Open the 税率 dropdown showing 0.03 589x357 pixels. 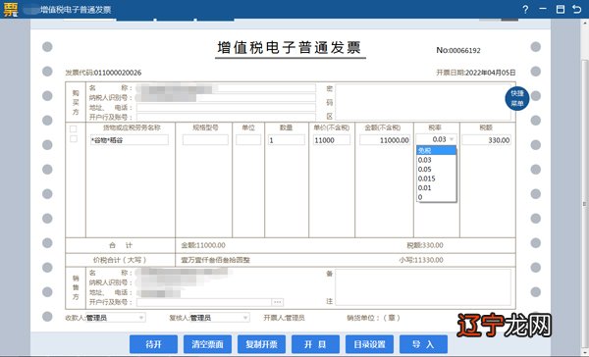(x=437, y=139)
